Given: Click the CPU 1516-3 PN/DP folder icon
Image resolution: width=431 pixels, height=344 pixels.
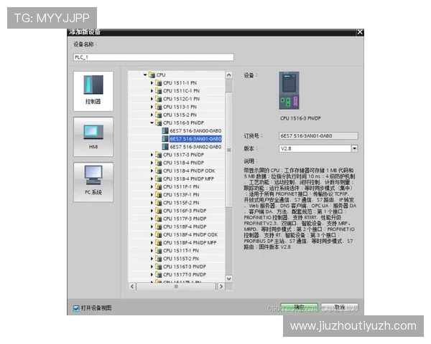Looking at the screenshot, I should coord(158,123).
